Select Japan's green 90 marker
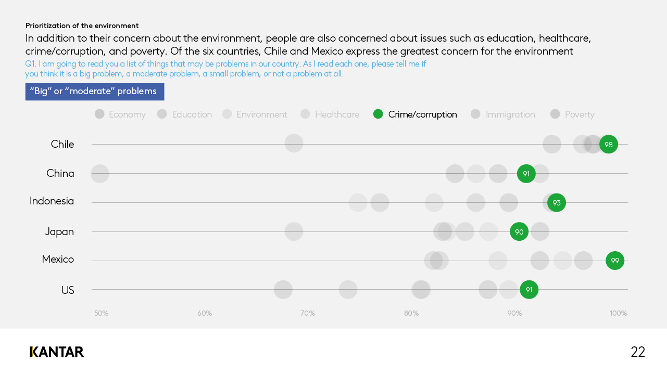Viewport: 667px width, 375px height. pyautogui.click(x=519, y=231)
